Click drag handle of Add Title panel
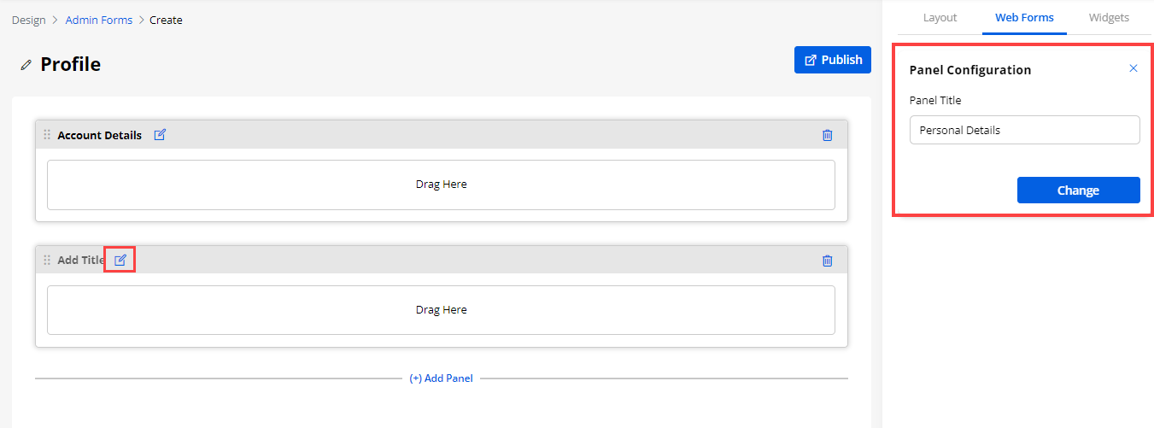The image size is (1154, 428). click(47, 260)
